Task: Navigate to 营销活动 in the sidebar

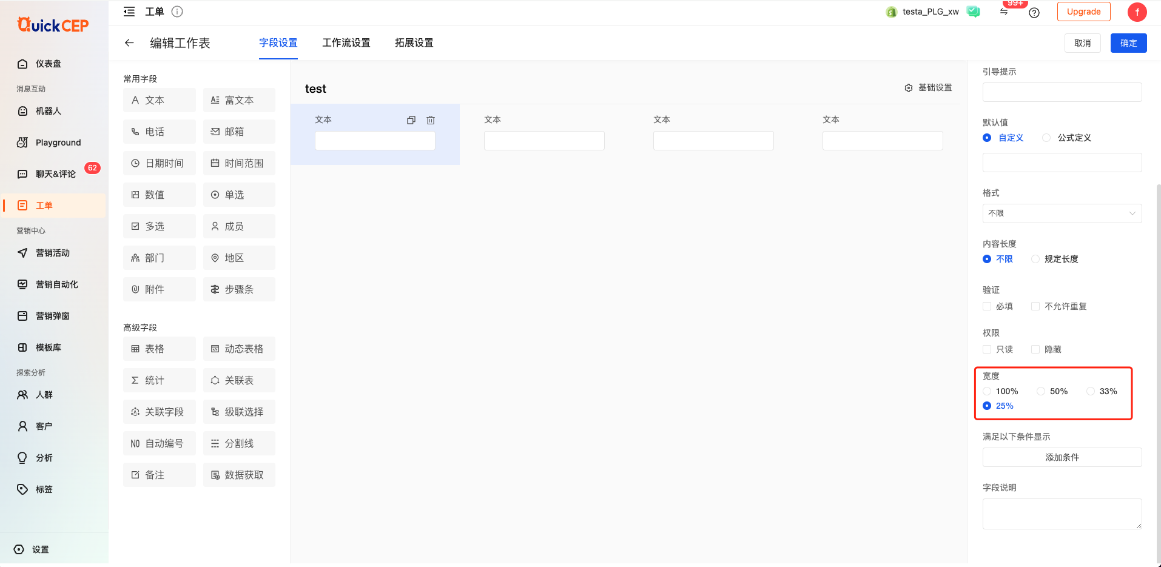Action: (x=54, y=253)
